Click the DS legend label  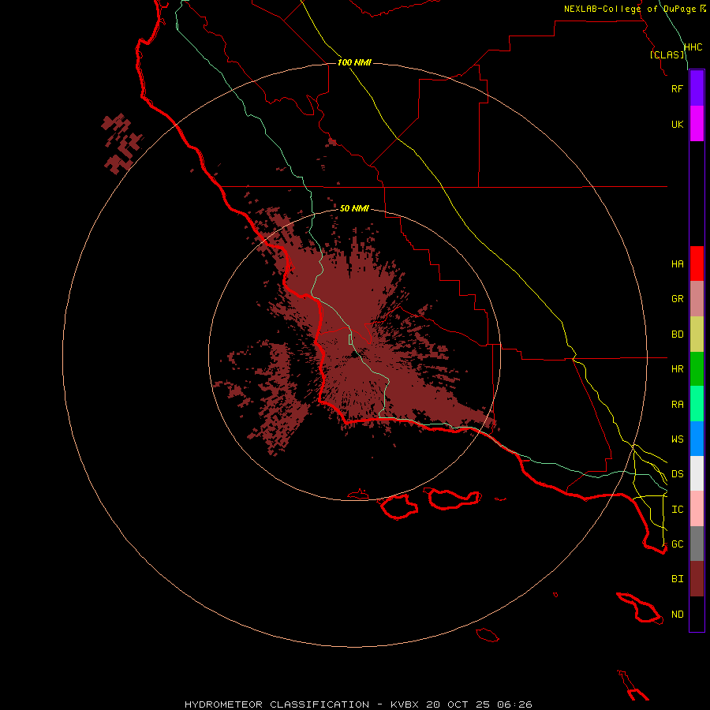[x=677, y=474]
